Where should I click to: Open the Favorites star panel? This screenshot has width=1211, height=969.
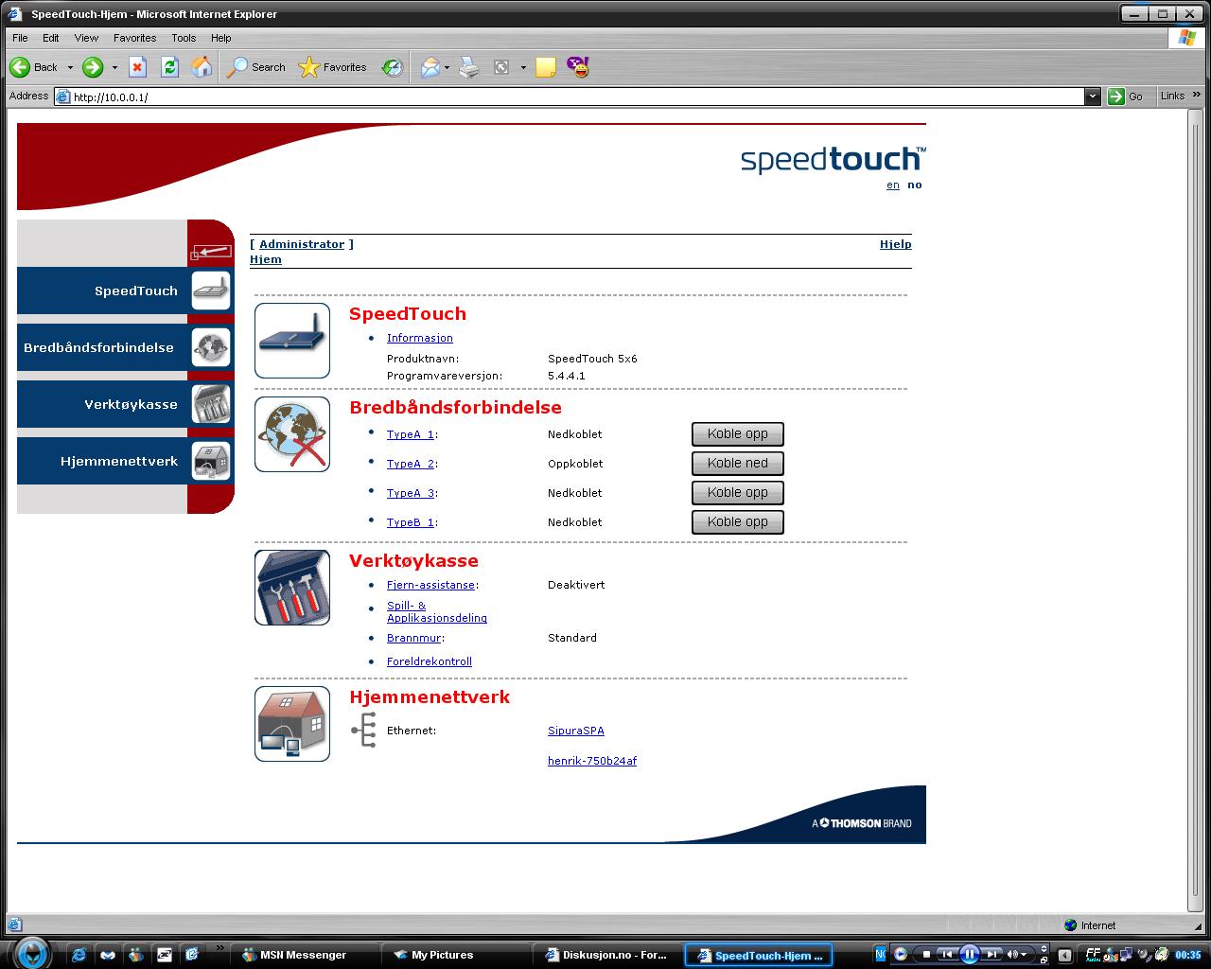[309, 67]
